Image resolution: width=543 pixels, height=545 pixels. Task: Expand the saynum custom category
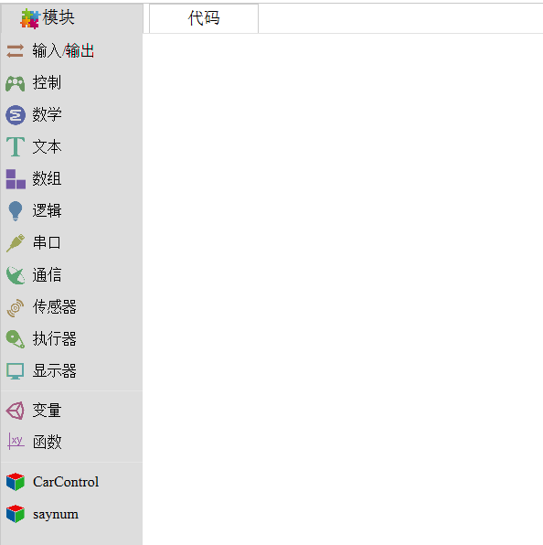click(x=71, y=514)
